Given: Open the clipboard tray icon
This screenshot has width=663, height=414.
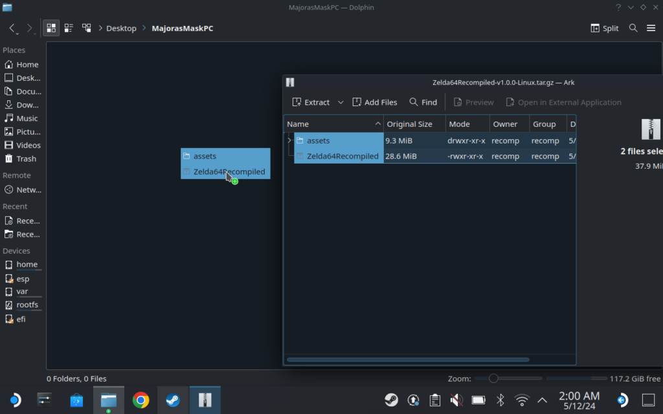Looking at the screenshot, I should [434, 400].
